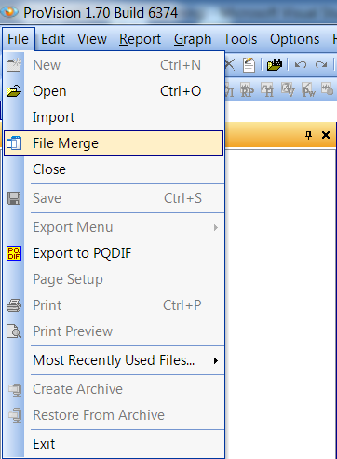Pin the docked panel with pushpin
Screen dimensions: 337x459
(x=308, y=135)
